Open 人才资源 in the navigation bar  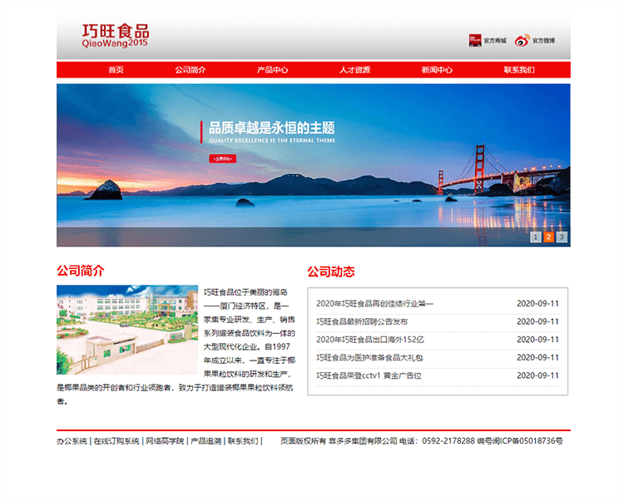(x=354, y=70)
